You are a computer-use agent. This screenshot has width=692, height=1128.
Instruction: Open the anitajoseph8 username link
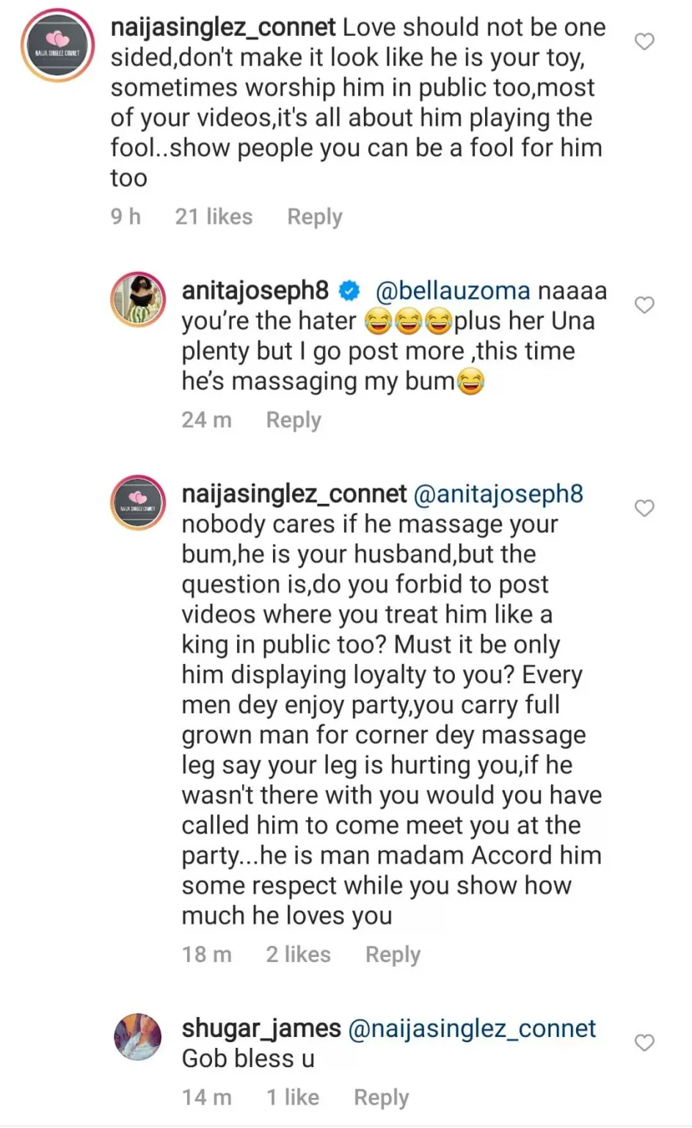255,291
